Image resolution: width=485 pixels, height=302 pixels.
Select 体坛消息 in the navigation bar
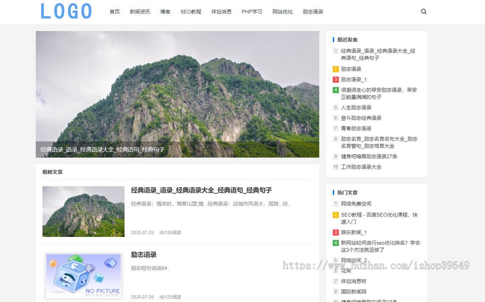click(221, 12)
